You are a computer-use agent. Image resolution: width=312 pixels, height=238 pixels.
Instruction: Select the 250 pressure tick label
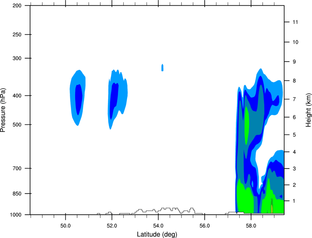[x=17, y=34]
